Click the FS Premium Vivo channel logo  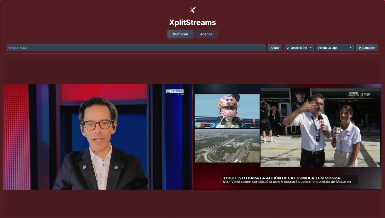pyautogui.click(x=175, y=92)
